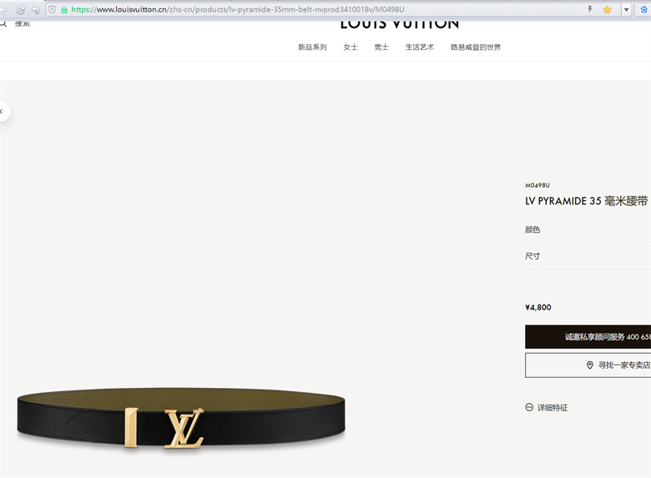
Task: Click the black 诚邀私享顾问服务 button
Action: [x=588, y=336]
